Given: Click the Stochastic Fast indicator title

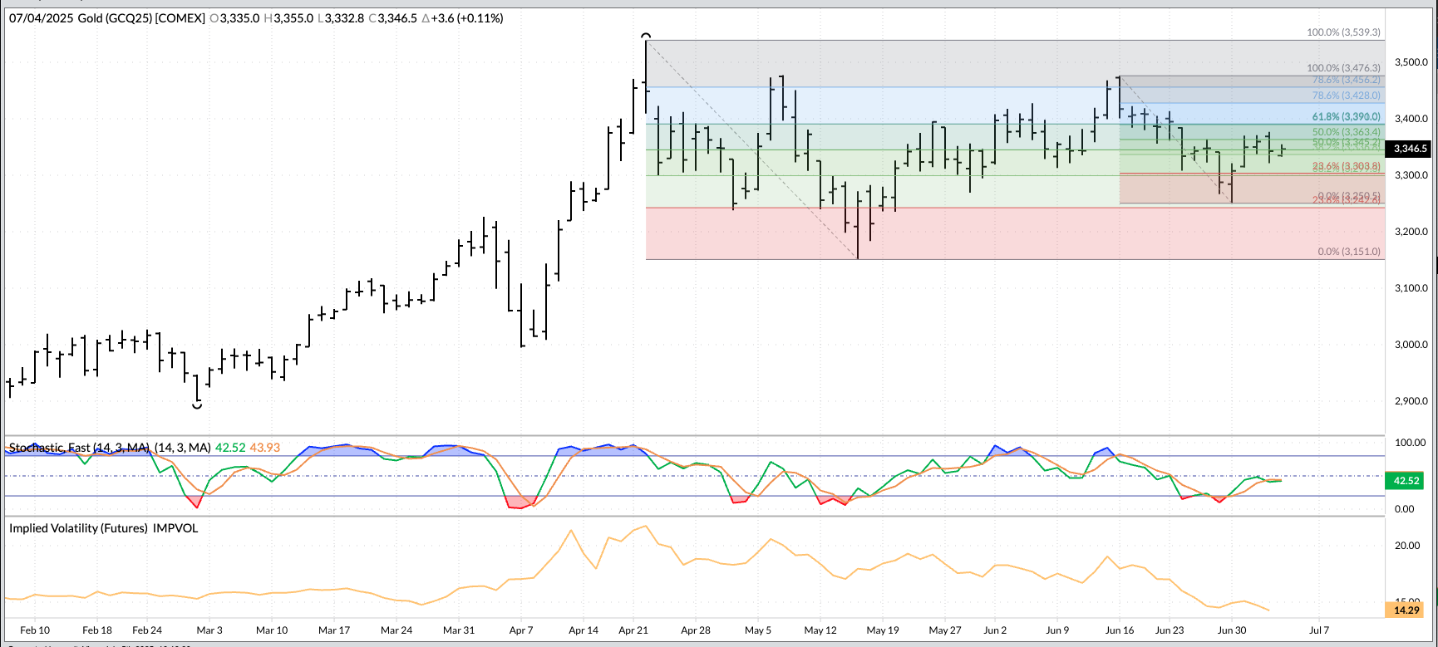Looking at the screenshot, I should click(79, 448).
